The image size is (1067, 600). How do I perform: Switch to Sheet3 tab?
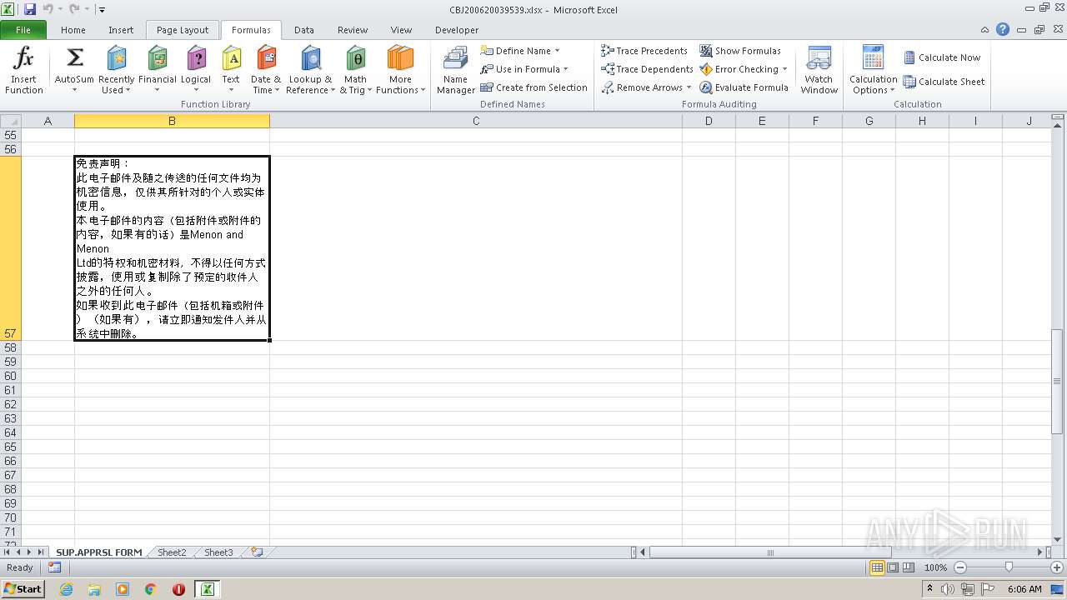click(218, 552)
